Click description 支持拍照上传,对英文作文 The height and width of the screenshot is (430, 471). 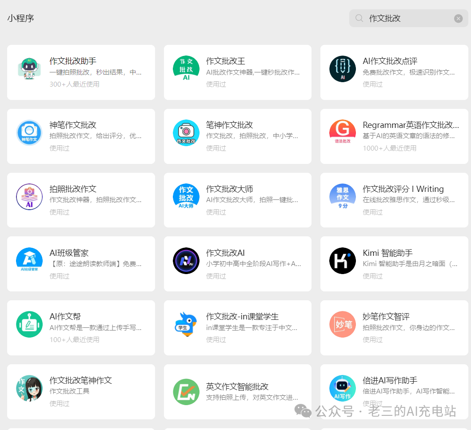tap(252, 398)
